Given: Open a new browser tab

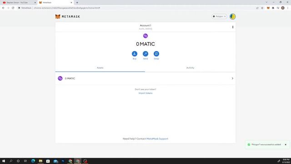Looking at the screenshot, I should [77, 3].
